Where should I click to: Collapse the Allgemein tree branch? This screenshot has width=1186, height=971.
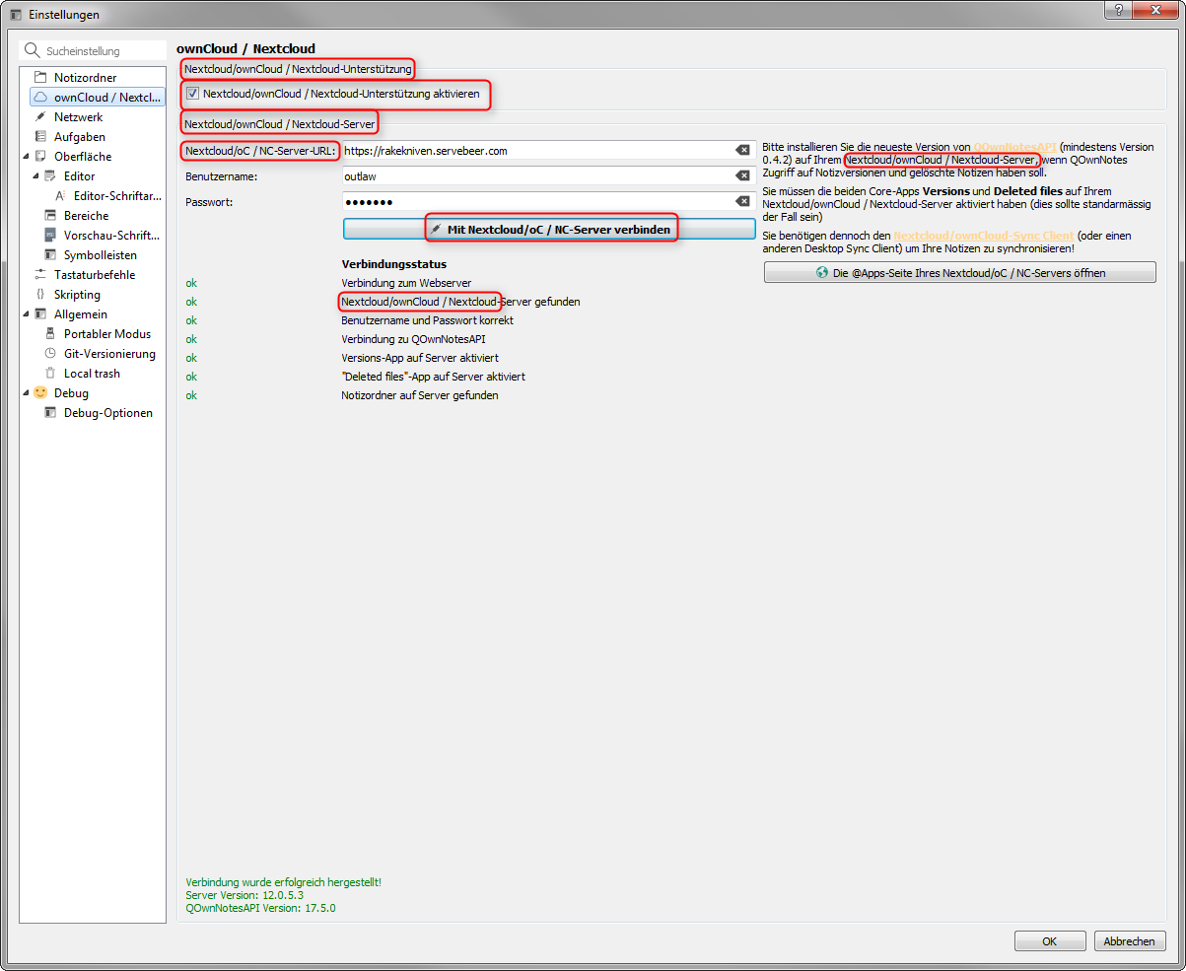pos(27,313)
